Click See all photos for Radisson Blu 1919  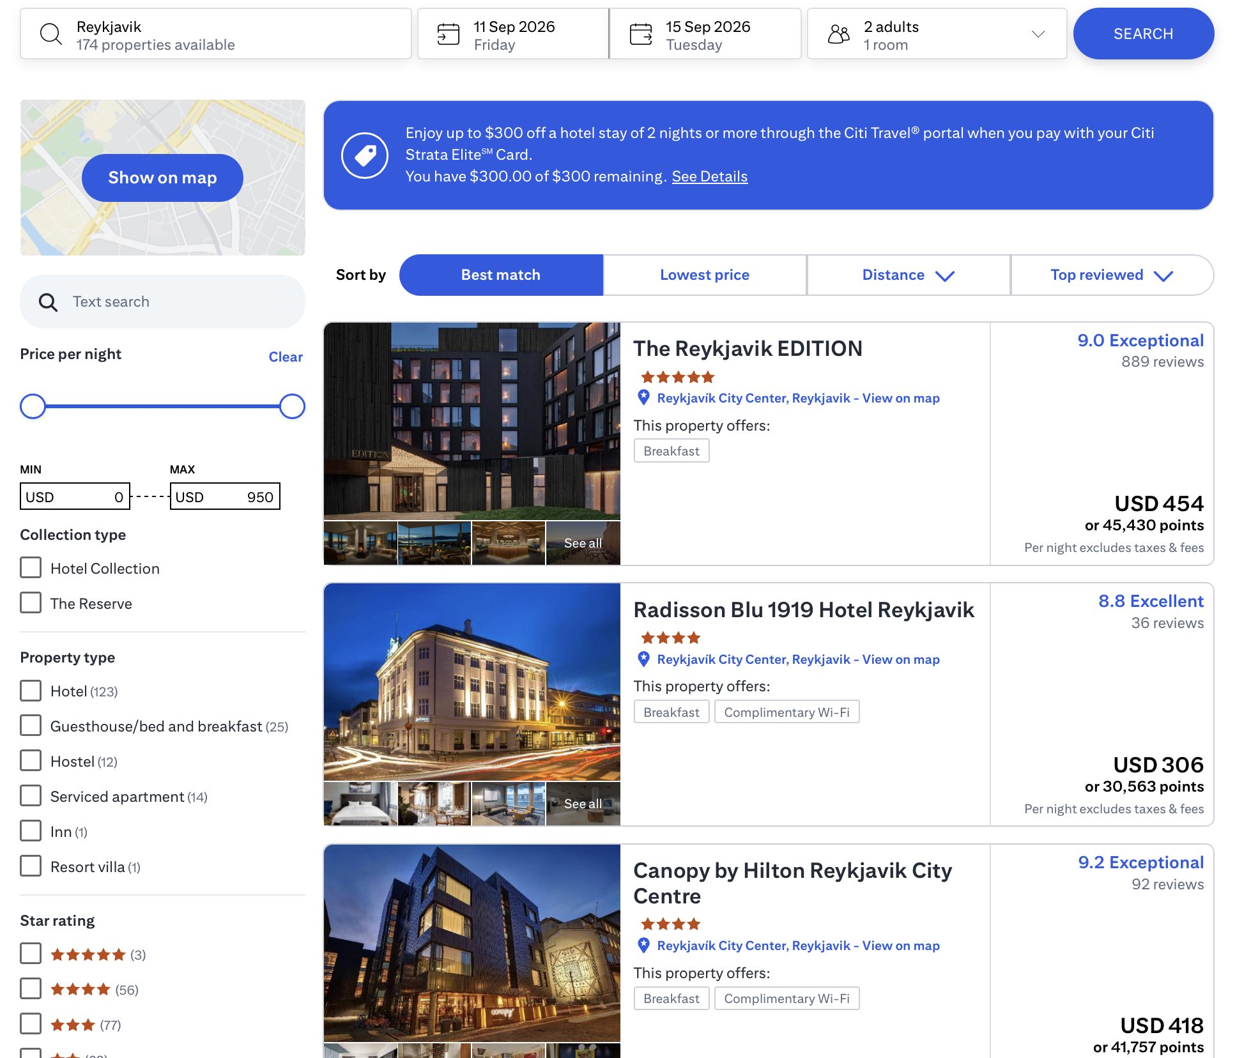(582, 803)
